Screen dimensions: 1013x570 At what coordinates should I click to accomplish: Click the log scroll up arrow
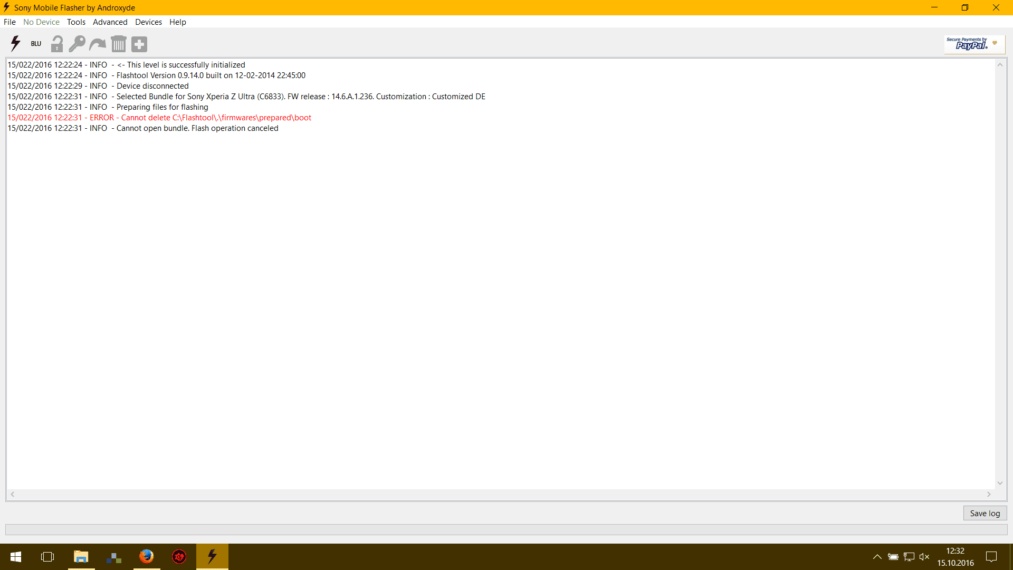coord(1000,64)
